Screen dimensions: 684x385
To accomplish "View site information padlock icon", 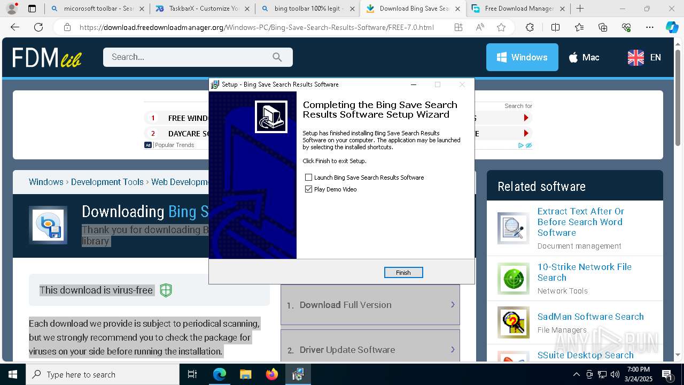I will tap(67, 27).
